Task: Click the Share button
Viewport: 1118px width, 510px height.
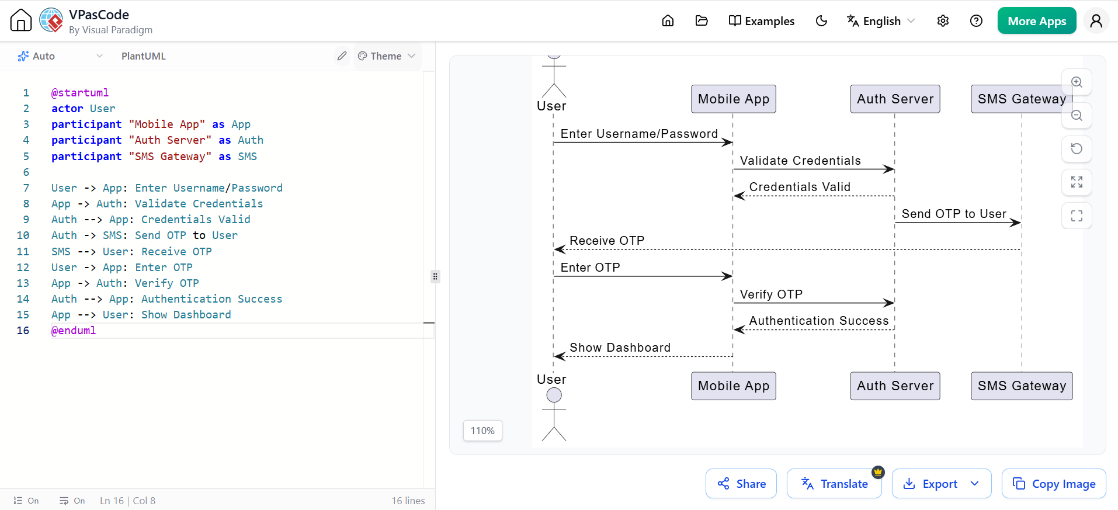Action: click(741, 484)
